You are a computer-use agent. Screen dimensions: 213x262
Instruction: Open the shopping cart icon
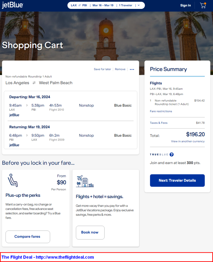203,5
